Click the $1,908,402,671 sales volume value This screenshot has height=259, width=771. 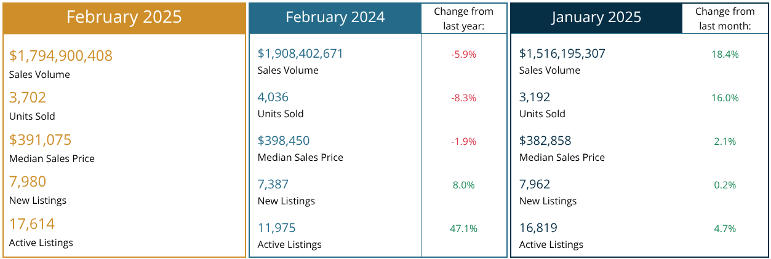pos(300,53)
